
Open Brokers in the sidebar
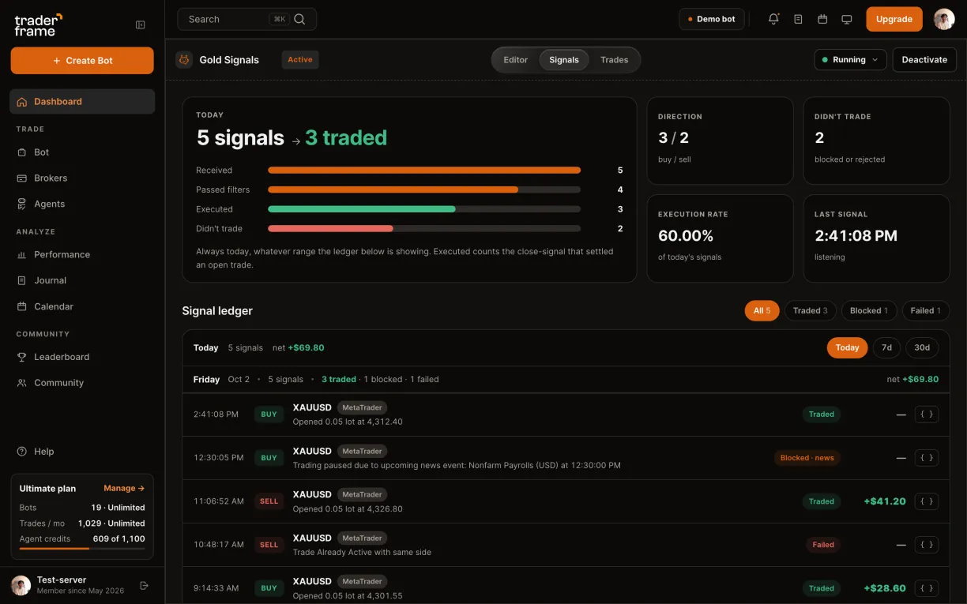pos(82,178)
